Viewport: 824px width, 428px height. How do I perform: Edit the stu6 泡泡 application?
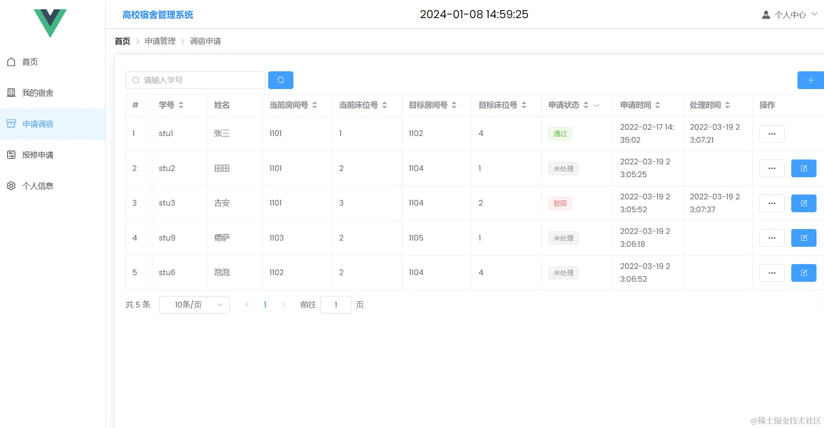804,273
